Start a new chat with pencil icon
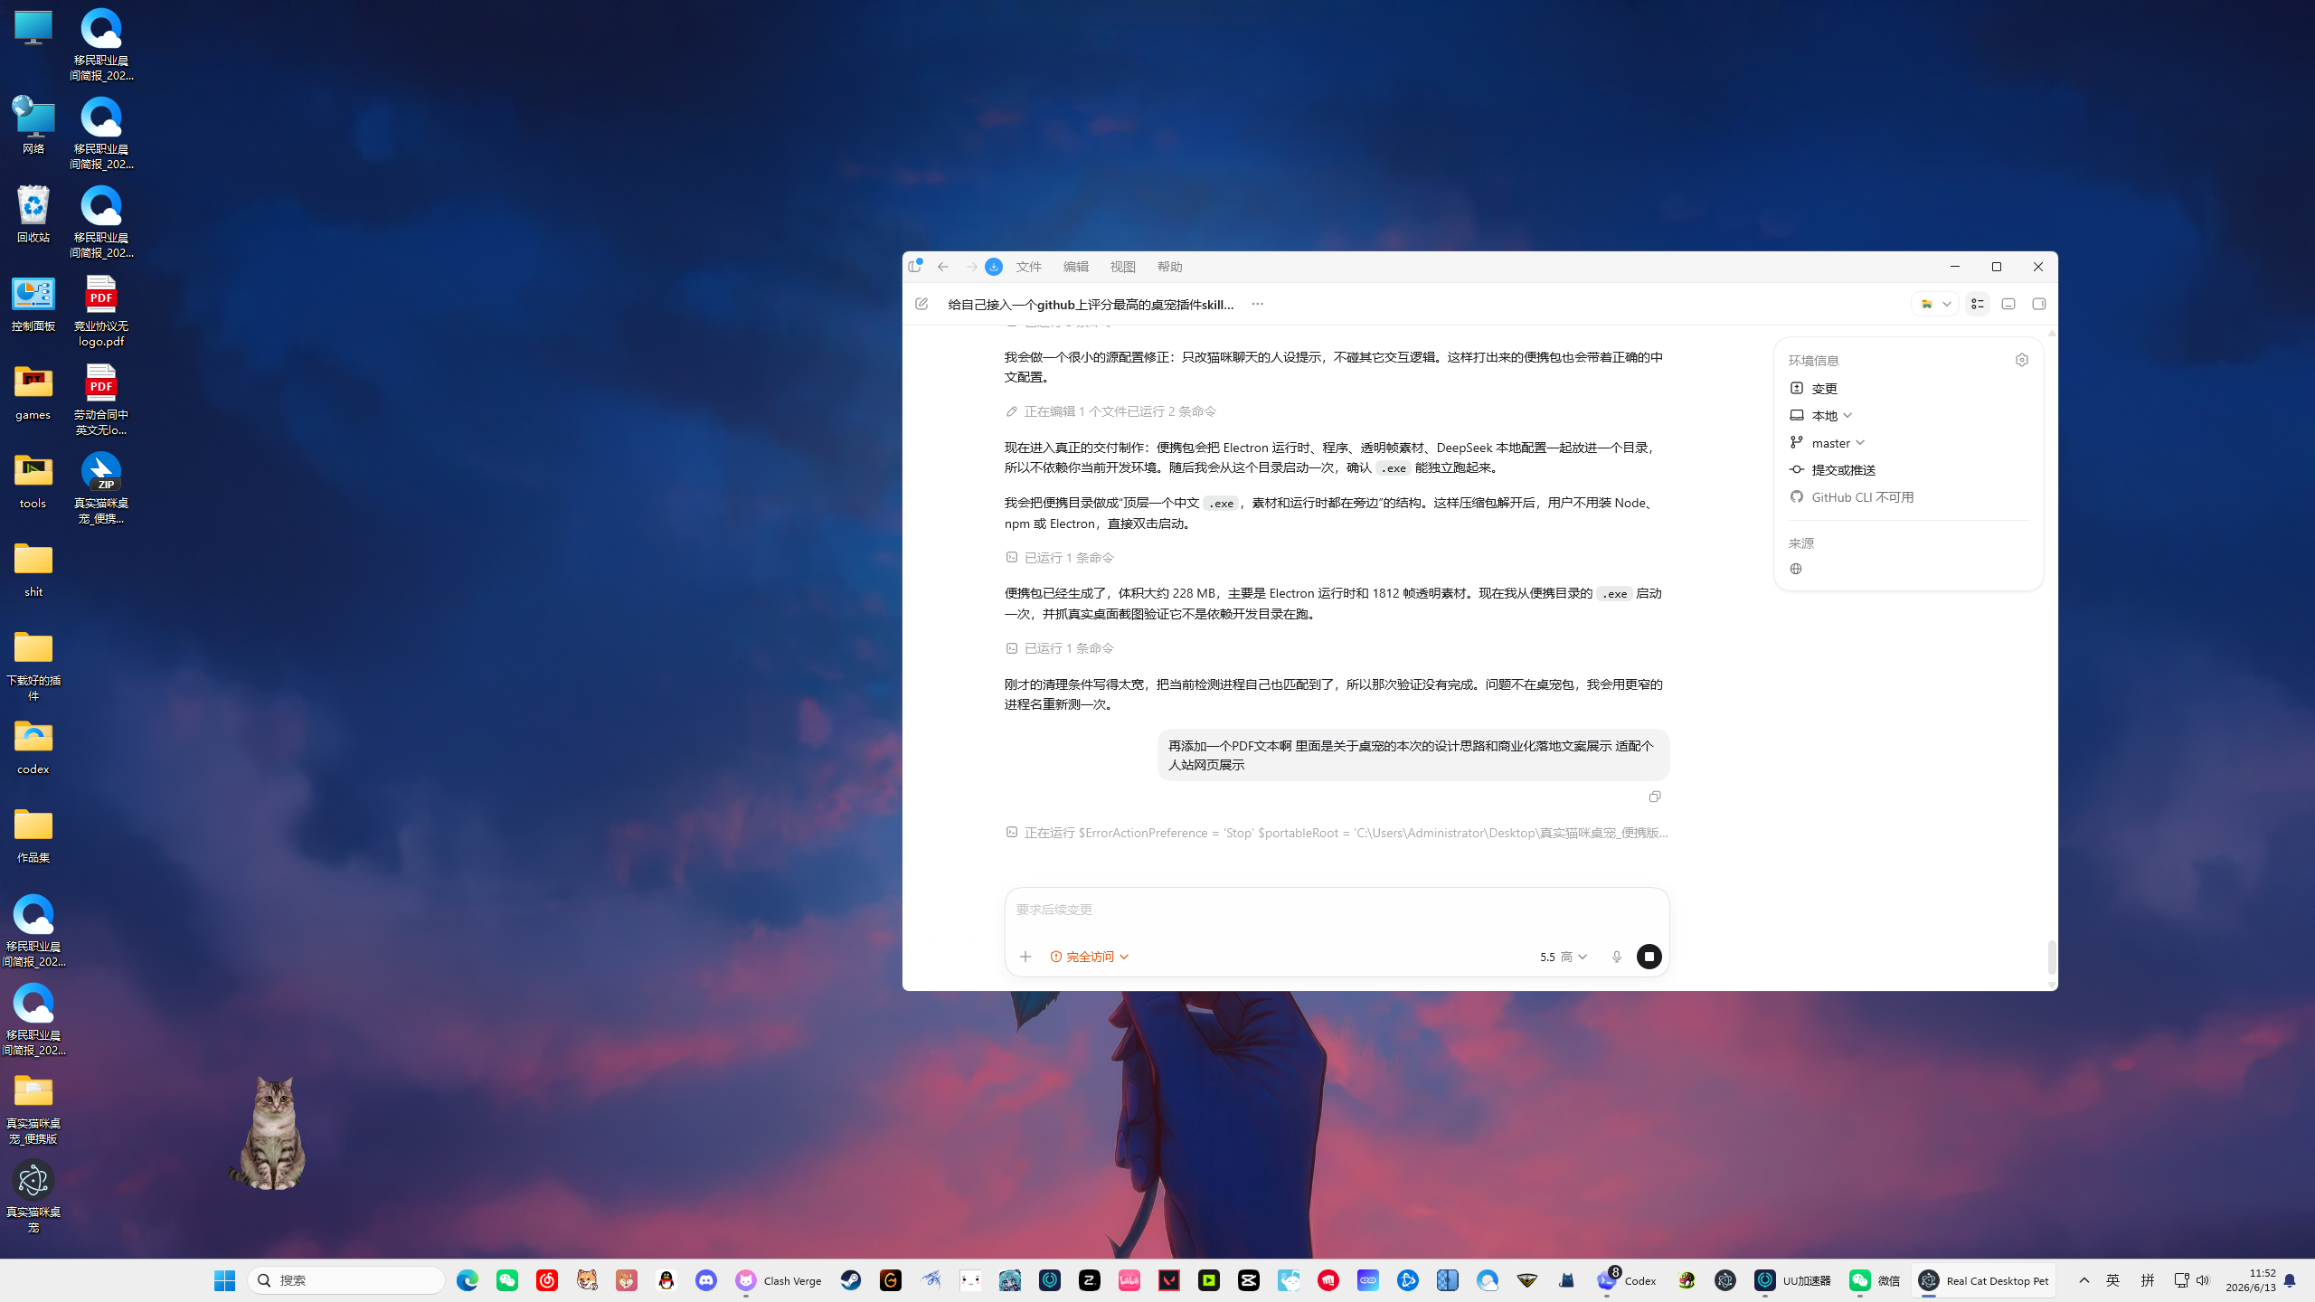Viewport: 2315px width, 1302px height. click(921, 304)
